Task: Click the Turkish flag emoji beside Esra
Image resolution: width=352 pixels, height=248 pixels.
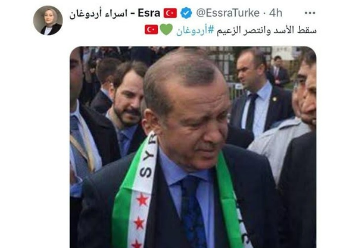Action: [x=170, y=13]
